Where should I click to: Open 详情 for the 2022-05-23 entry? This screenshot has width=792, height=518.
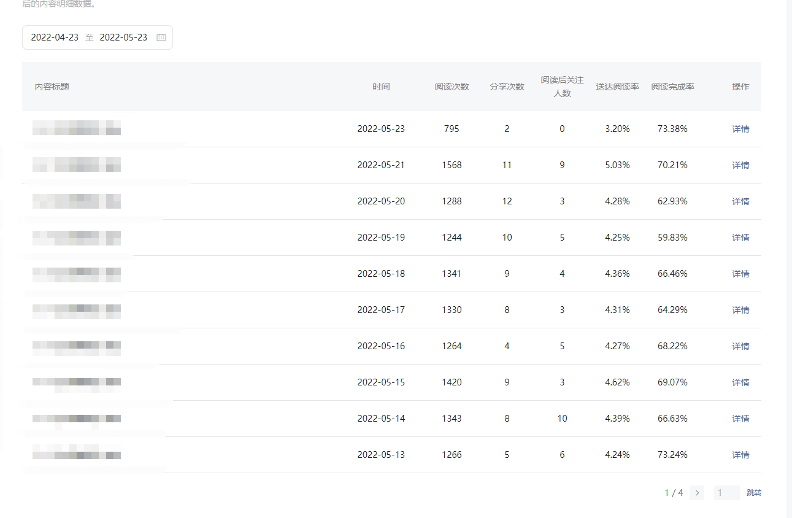(740, 129)
